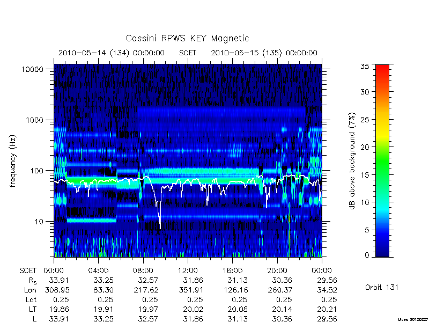Screen dimensions: 429x322
Task: Click longitude value '217.62'
Action: (x=146, y=290)
